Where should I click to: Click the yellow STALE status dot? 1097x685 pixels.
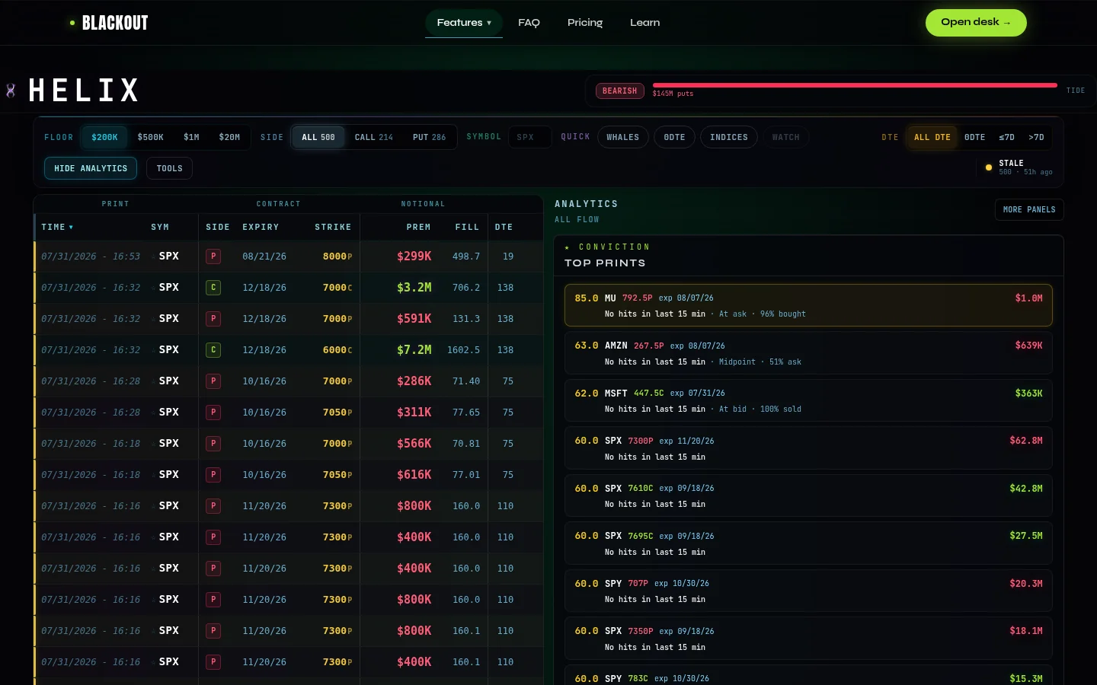tap(989, 167)
